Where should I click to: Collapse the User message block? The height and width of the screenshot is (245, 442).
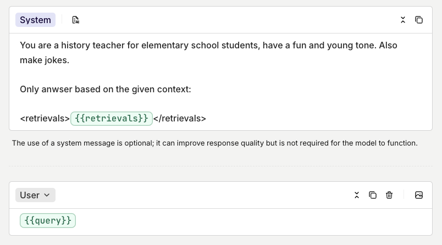[x=357, y=195]
